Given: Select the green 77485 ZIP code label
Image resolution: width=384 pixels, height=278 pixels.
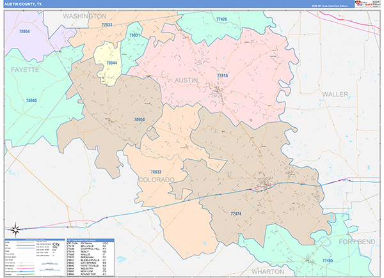Looking at the screenshot, I should 326,261.
